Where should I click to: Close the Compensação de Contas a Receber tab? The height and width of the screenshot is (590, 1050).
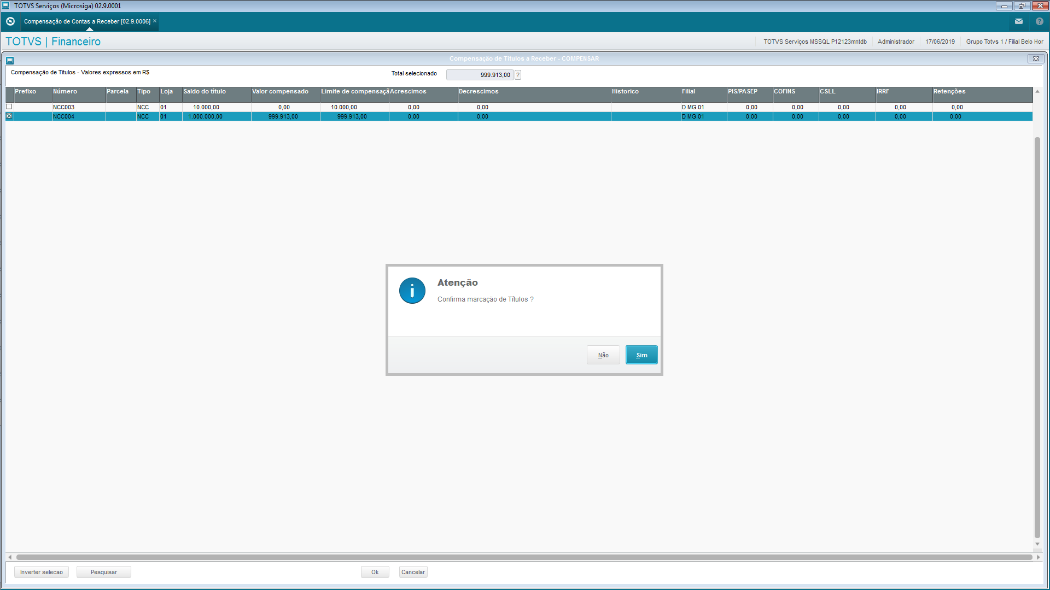coord(155,21)
